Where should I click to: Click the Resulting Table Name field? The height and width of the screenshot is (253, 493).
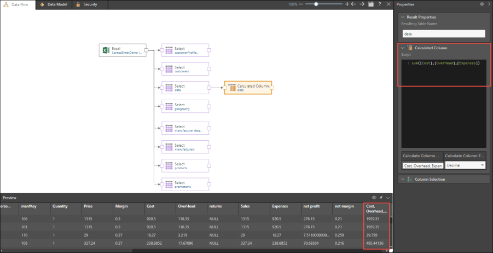tap(444, 34)
